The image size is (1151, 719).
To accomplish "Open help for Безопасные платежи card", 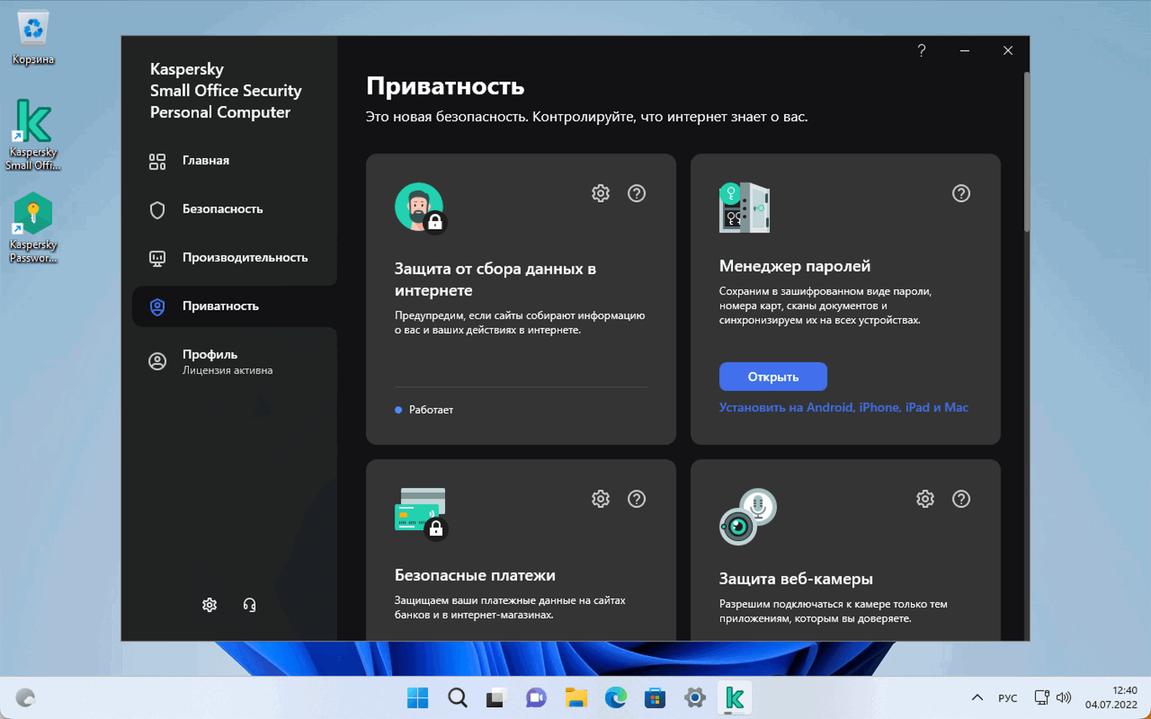I will point(636,499).
